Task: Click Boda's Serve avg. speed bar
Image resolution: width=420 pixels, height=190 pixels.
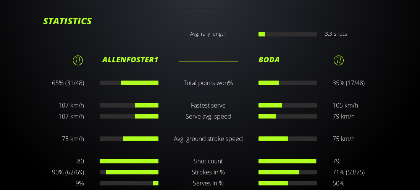Action: tap(288, 116)
